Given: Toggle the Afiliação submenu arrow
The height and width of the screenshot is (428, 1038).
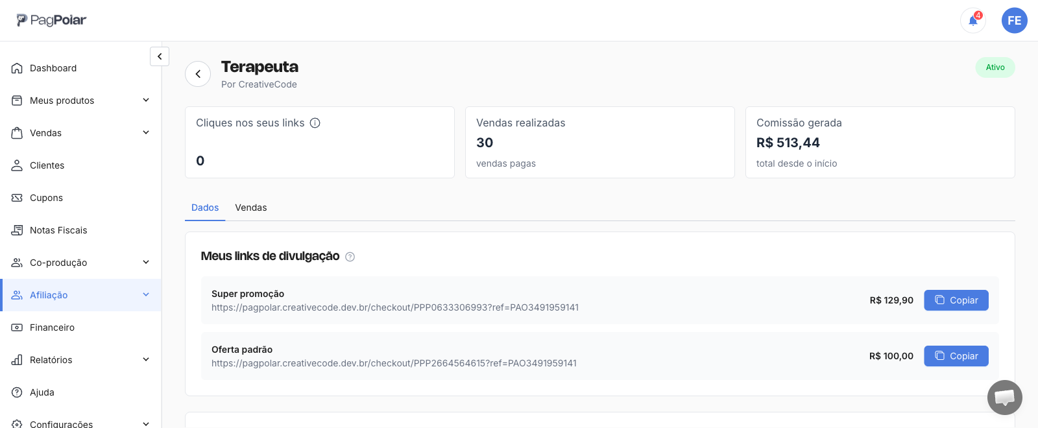Looking at the screenshot, I should (146, 294).
